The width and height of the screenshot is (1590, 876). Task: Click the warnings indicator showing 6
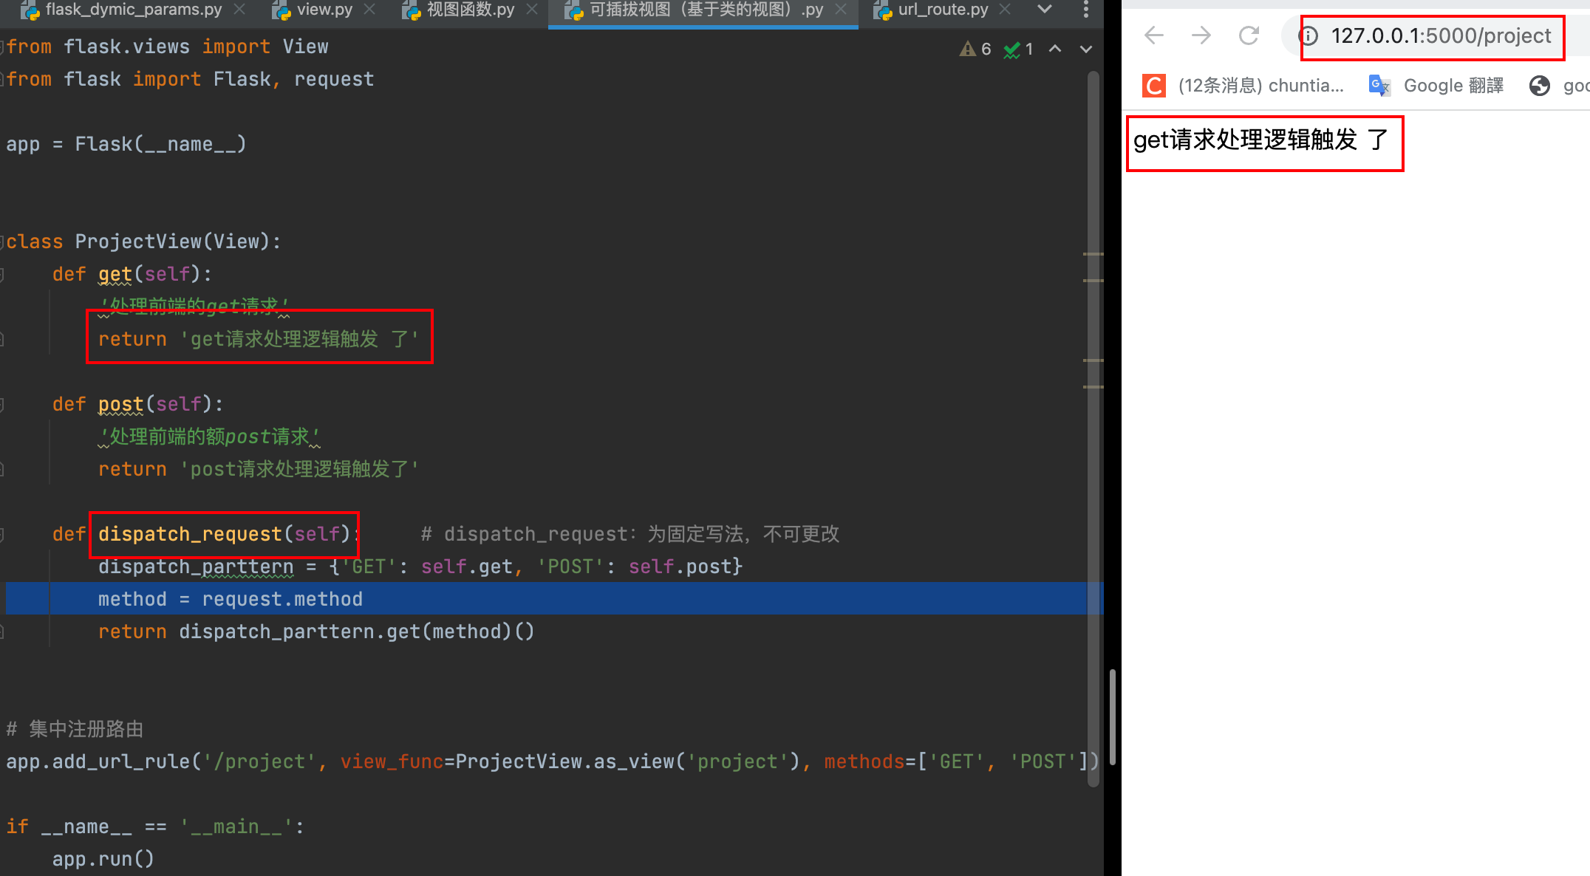(975, 49)
